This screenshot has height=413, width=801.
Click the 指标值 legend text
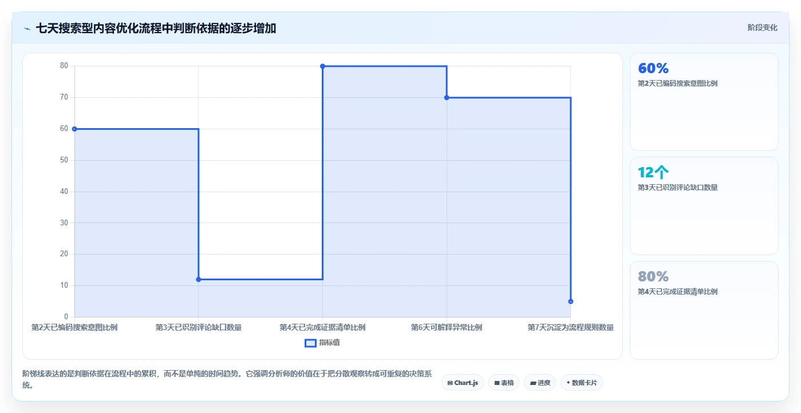click(x=329, y=343)
